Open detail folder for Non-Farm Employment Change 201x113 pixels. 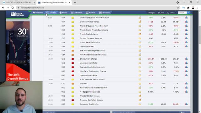(140, 71)
